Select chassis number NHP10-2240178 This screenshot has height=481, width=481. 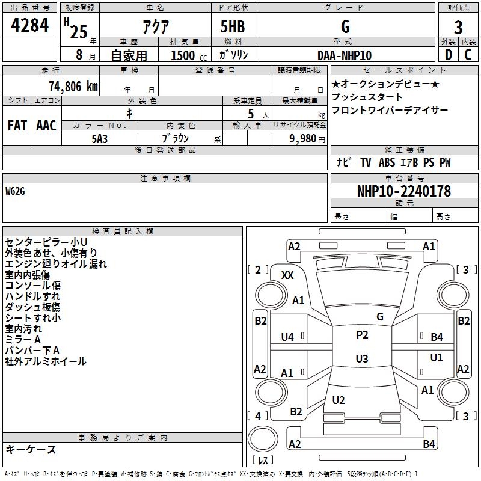pos(403,191)
